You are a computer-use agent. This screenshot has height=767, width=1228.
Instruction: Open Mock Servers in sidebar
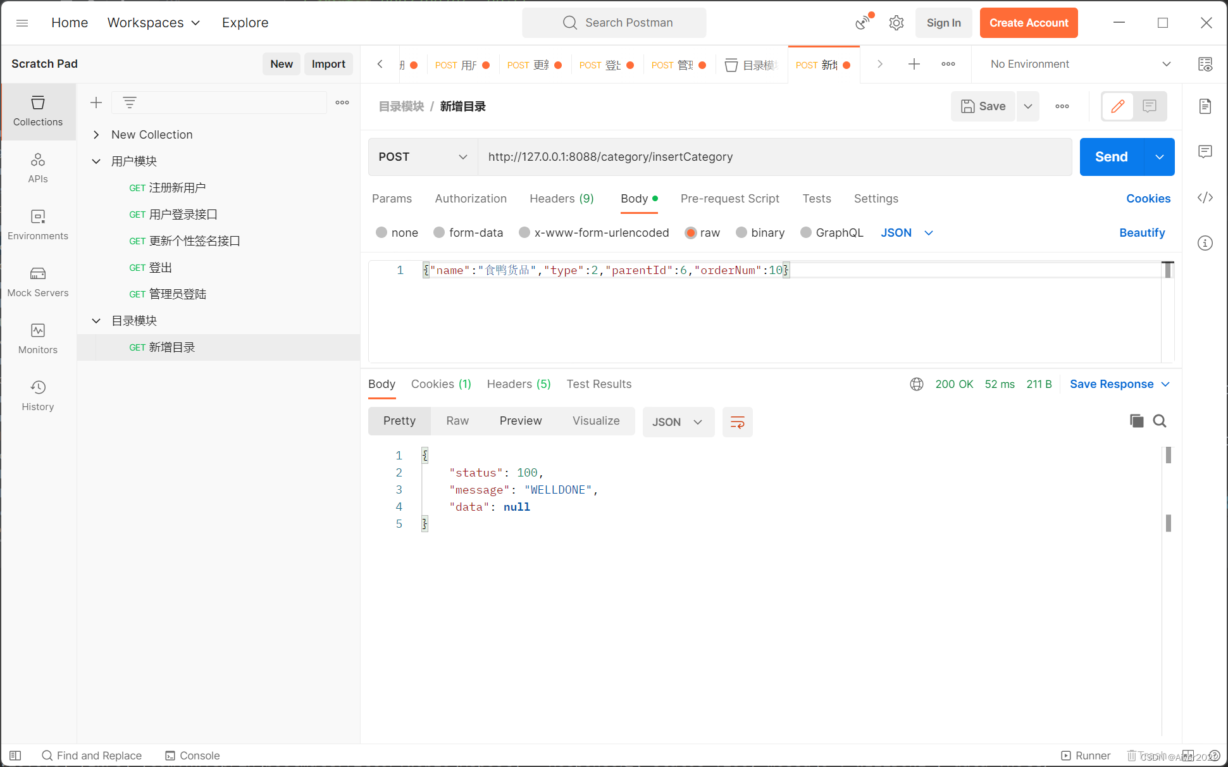click(38, 282)
